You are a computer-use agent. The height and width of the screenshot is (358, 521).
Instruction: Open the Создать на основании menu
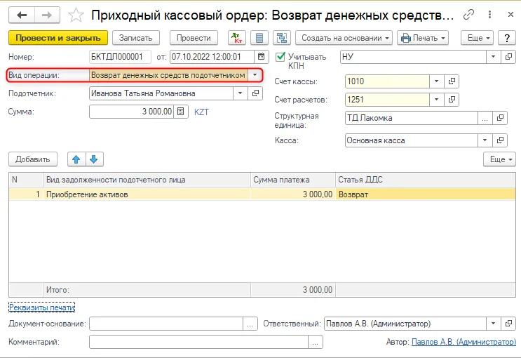344,38
